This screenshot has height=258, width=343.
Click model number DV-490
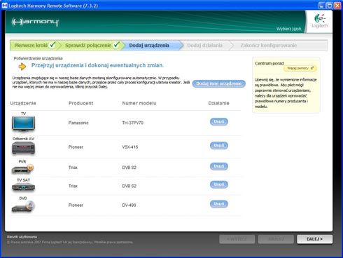pyautogui.click(x=129, y=205)
